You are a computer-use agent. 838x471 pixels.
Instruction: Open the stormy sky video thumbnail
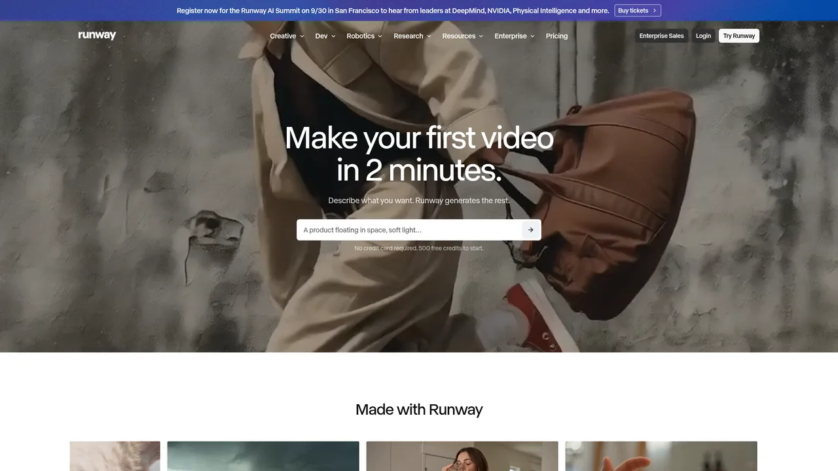point(263,456)
